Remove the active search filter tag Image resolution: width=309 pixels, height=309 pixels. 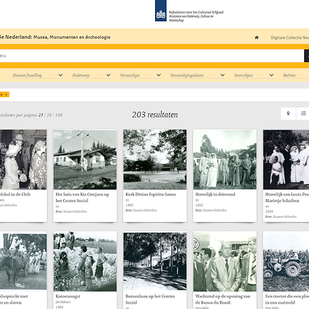(x=6, y=94)
